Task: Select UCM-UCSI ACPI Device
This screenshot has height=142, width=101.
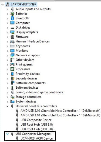Action: (36, 138)
